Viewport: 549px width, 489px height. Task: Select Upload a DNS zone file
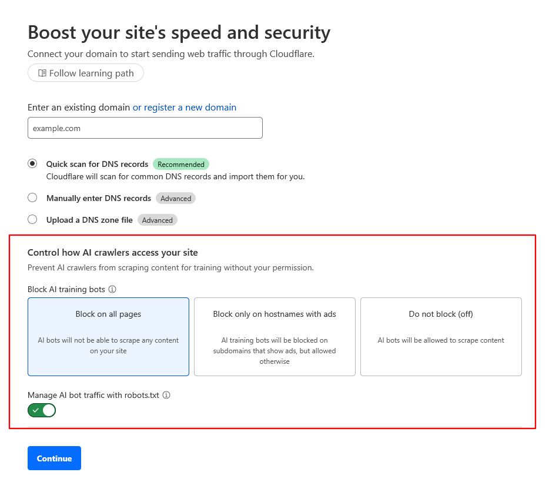pyautogui.click(x=32, y=219)
